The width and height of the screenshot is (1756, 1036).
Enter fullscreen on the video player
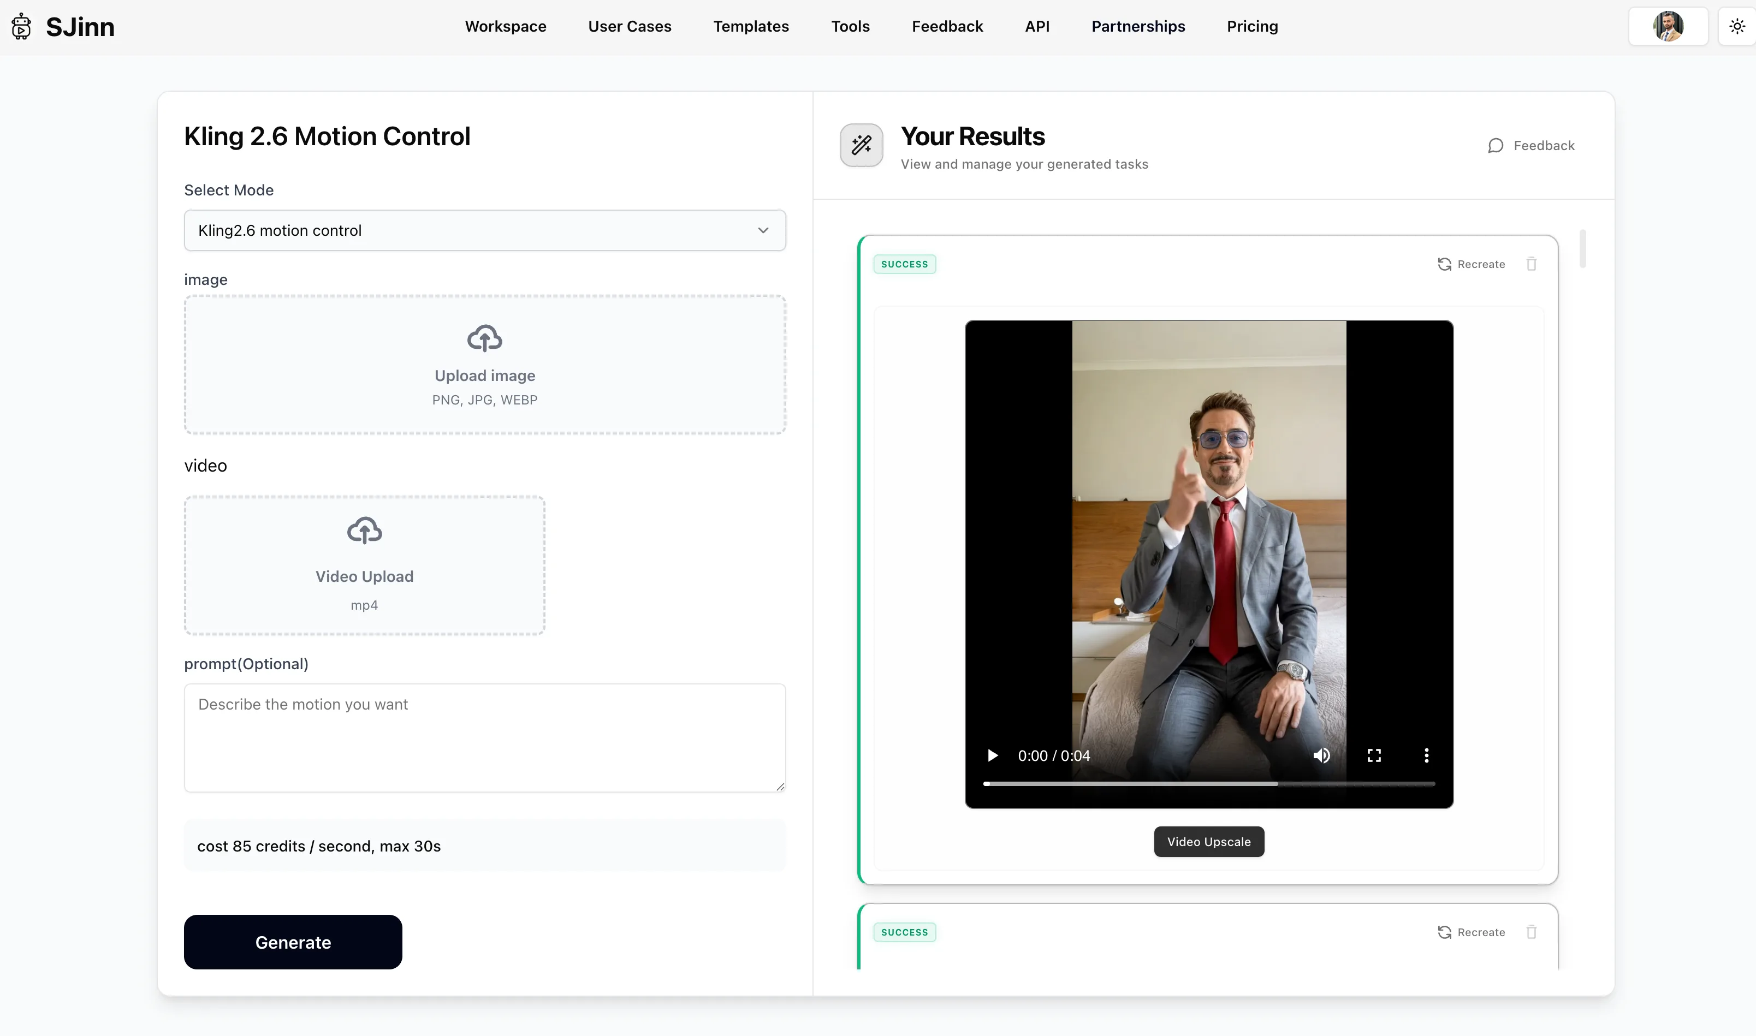pyautogui.click(x=1374, y=755)
